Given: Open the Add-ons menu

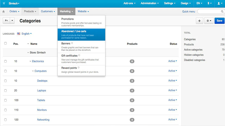Looking at the screenshot, I should 129,3.
